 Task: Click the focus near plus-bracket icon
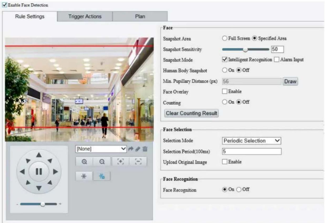point(120,161)
